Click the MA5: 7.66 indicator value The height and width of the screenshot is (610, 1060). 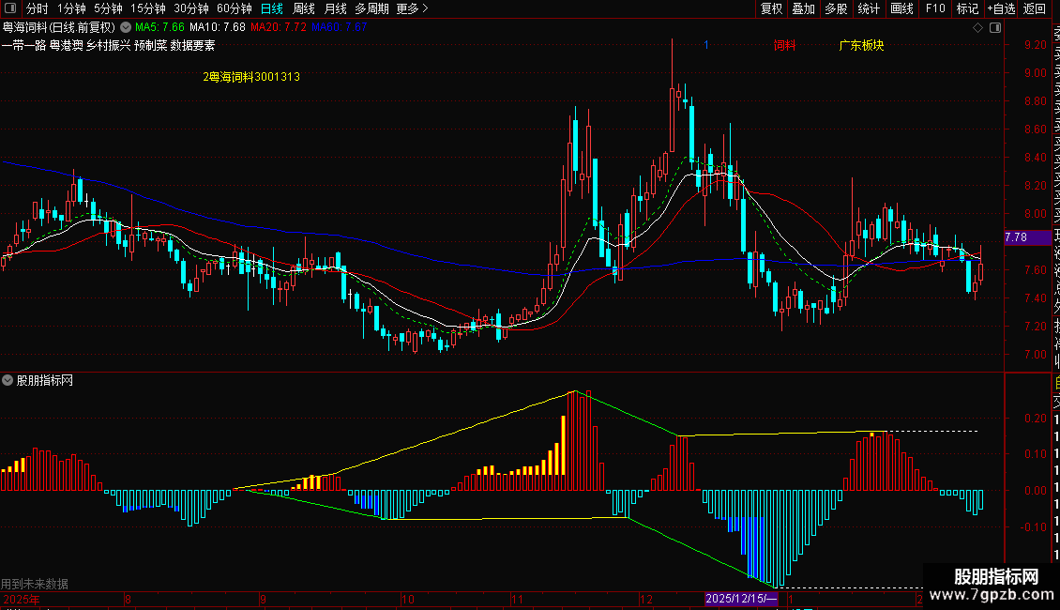[x=159, y=27]
